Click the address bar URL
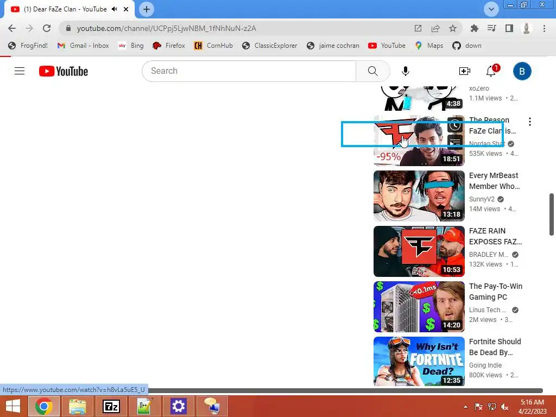Image resolution: width=556 pixels, height=417 pixels. pyautogui.click(x=166, y=28)
